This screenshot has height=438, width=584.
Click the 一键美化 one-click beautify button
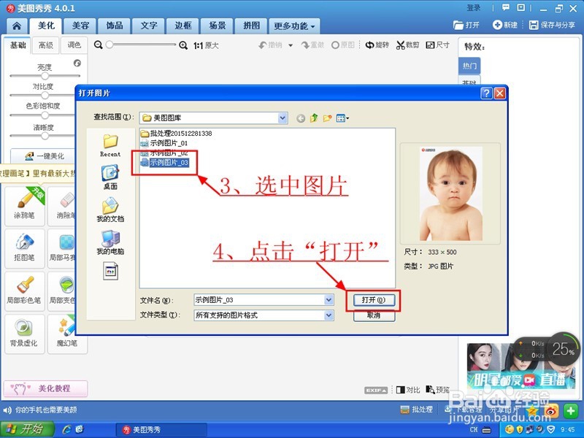tap(45, 156)
